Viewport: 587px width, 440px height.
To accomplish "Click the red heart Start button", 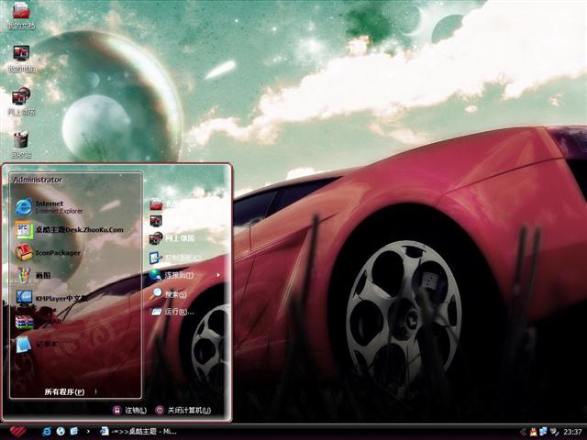I will [x=17, y=431].
